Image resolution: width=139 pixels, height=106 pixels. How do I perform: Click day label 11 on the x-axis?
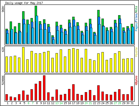point(49,103)
